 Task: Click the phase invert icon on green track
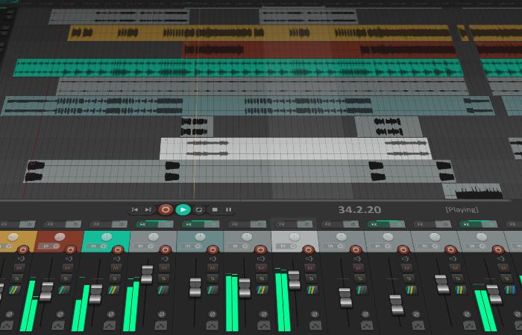[x=112, y=313]
